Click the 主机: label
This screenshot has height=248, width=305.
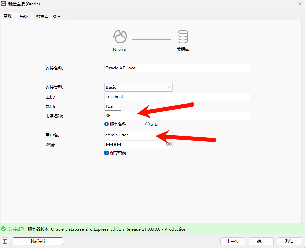coord(50,97)
